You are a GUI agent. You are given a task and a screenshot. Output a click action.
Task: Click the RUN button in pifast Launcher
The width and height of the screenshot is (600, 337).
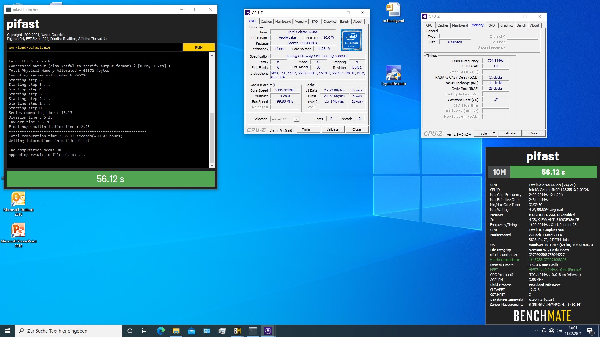[x=199, y=47]
